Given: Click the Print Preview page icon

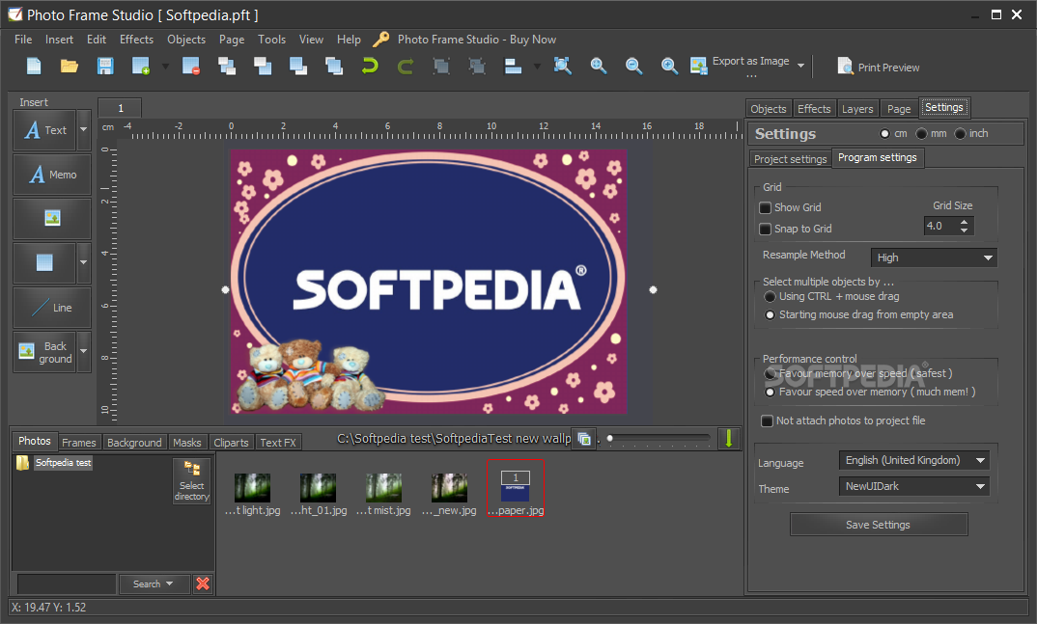Looking at the screenshot, I should point(845,67).
